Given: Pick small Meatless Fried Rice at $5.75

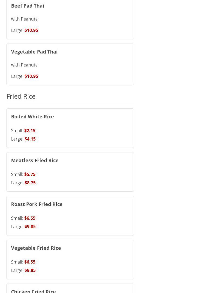Looking at the screenshot, I should tap(30, 174).
